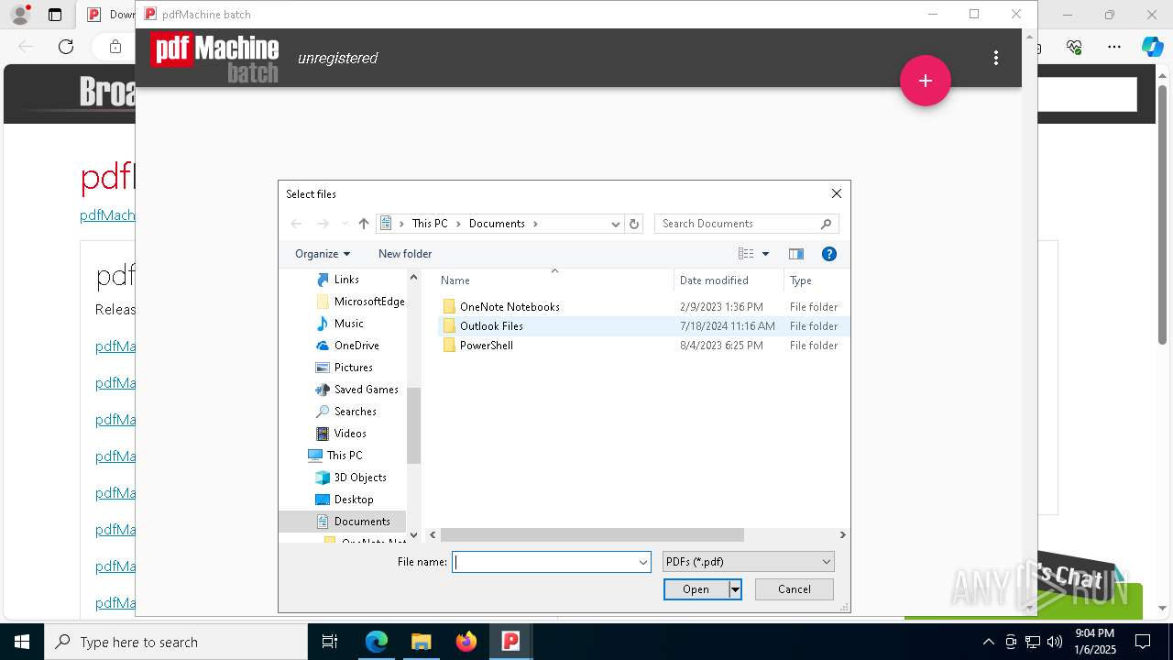The image size is (1173, 660).
Task: Click the Cancel button
Action: point(795,589)
